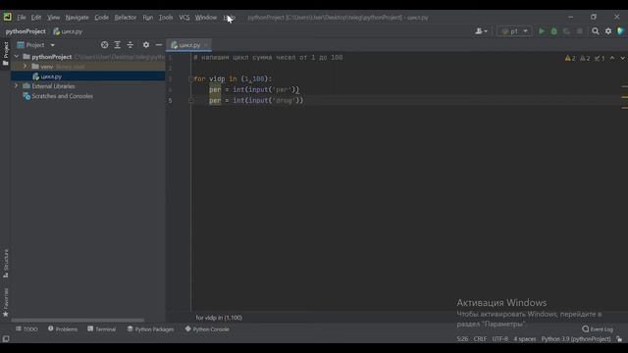
Task: Run the p1 configuration
Action: tap(542, 31)
